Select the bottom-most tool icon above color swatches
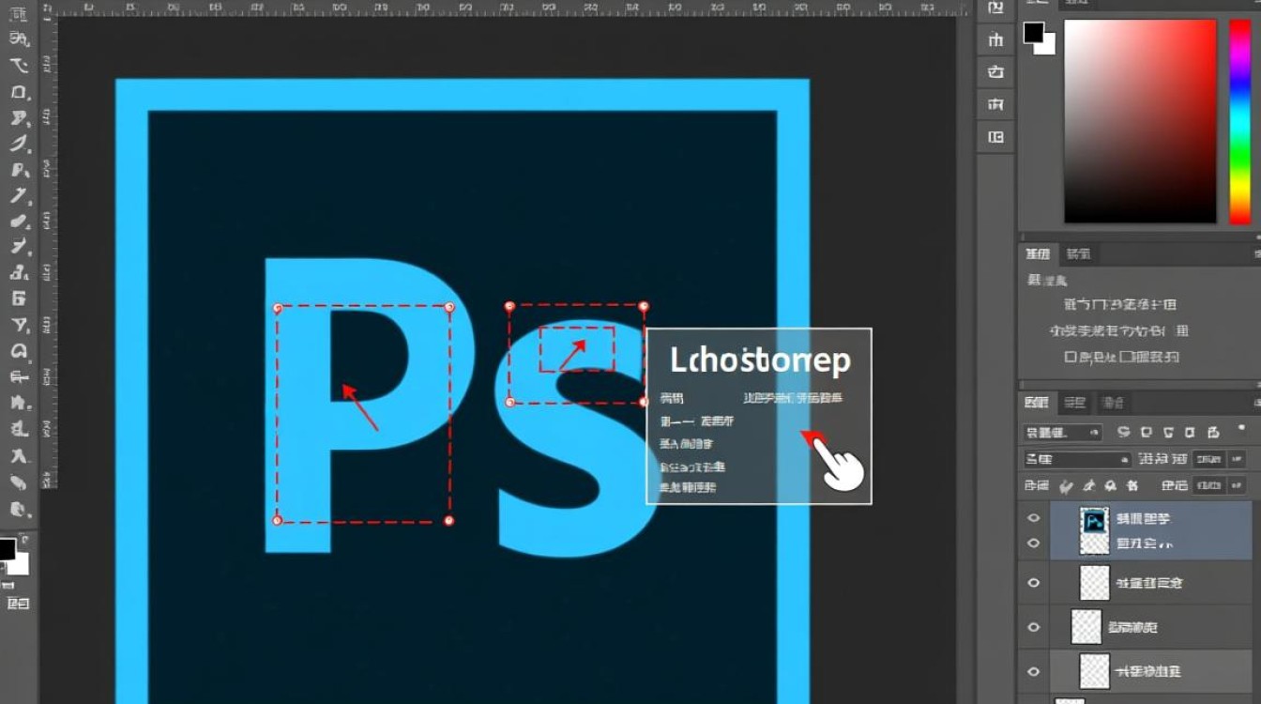The width and height of the screenshot is (1261, 704). coord(18,511)
